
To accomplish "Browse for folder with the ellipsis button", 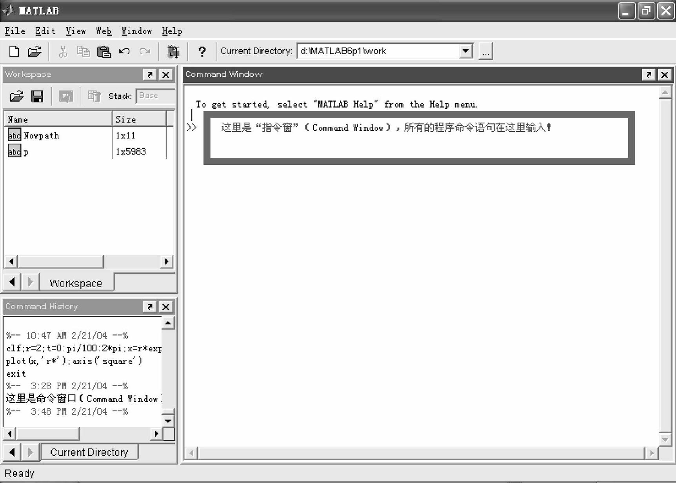I will (485, 51).
